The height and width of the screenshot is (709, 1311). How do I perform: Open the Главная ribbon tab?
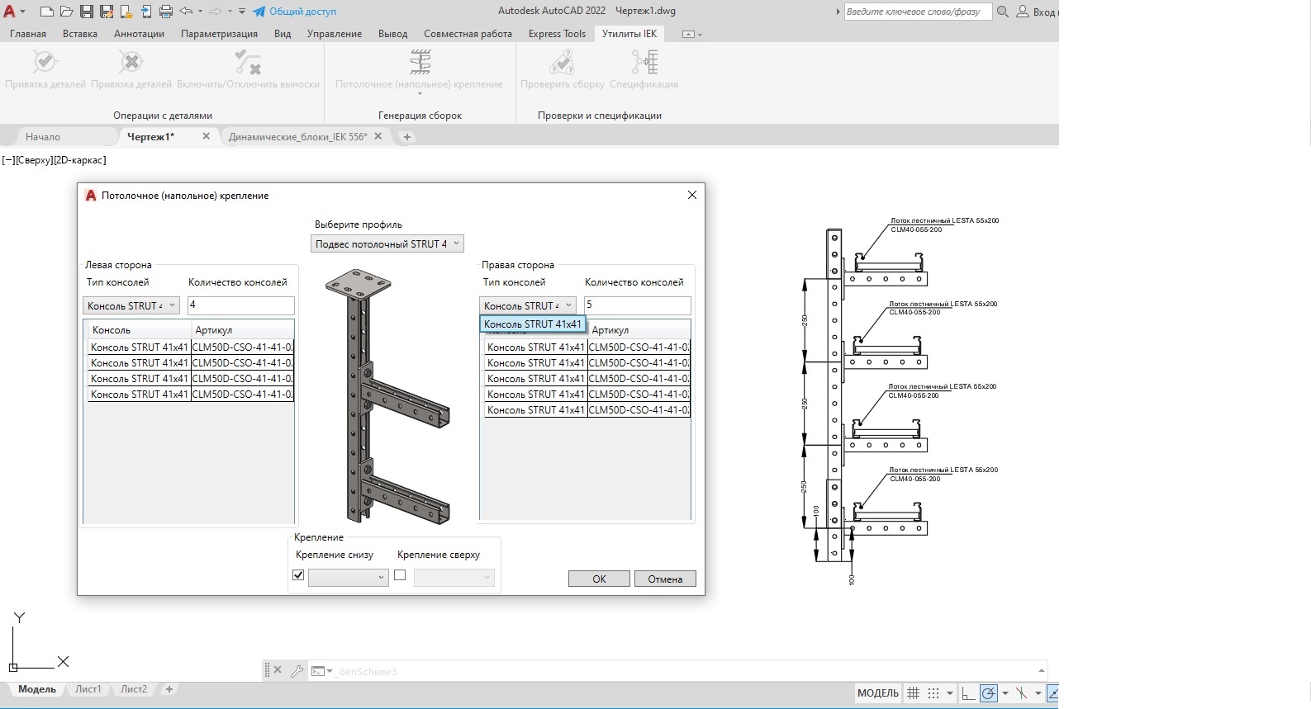point(28,34)
